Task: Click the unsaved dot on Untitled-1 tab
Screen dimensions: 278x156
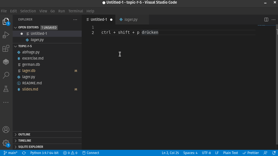Action: pyautogui.click(x=111, y=20)
